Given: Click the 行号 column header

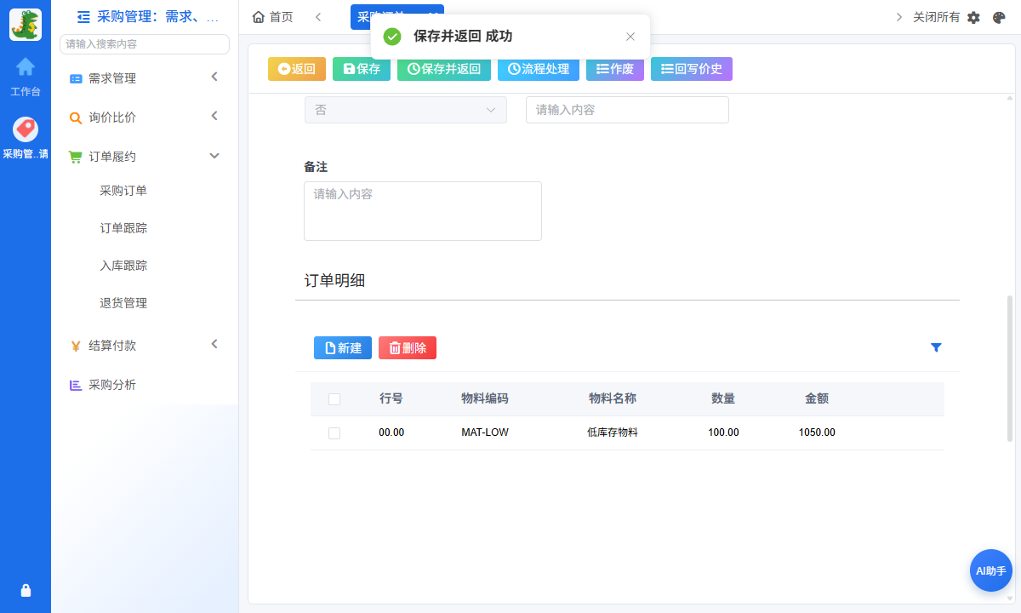Looking at the screenshot, I should pos(391,398).
